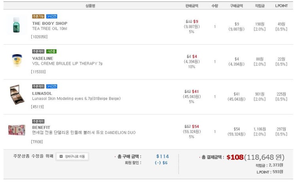Click blue 3시간전 badge on Lunasol item

(x=51, y=86)
